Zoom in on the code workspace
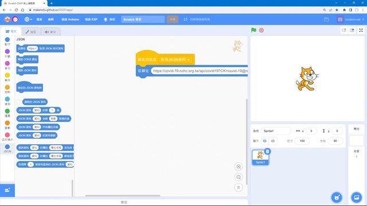367x206 pixels. (x=239, y=167)
